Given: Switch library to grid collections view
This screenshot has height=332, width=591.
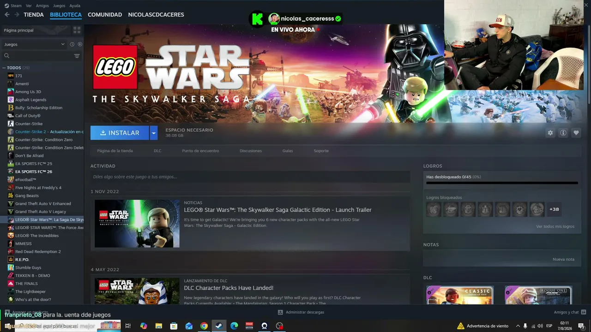Looking at the screenshot, I should [77, 30].
